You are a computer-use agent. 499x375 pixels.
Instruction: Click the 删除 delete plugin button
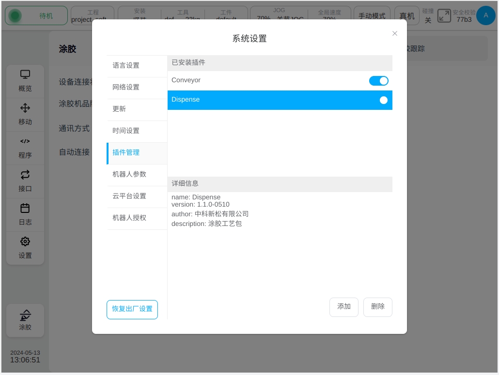(378, 307)
